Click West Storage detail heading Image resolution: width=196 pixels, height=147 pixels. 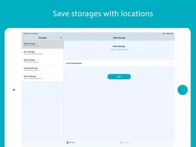(x=119, y=46)
